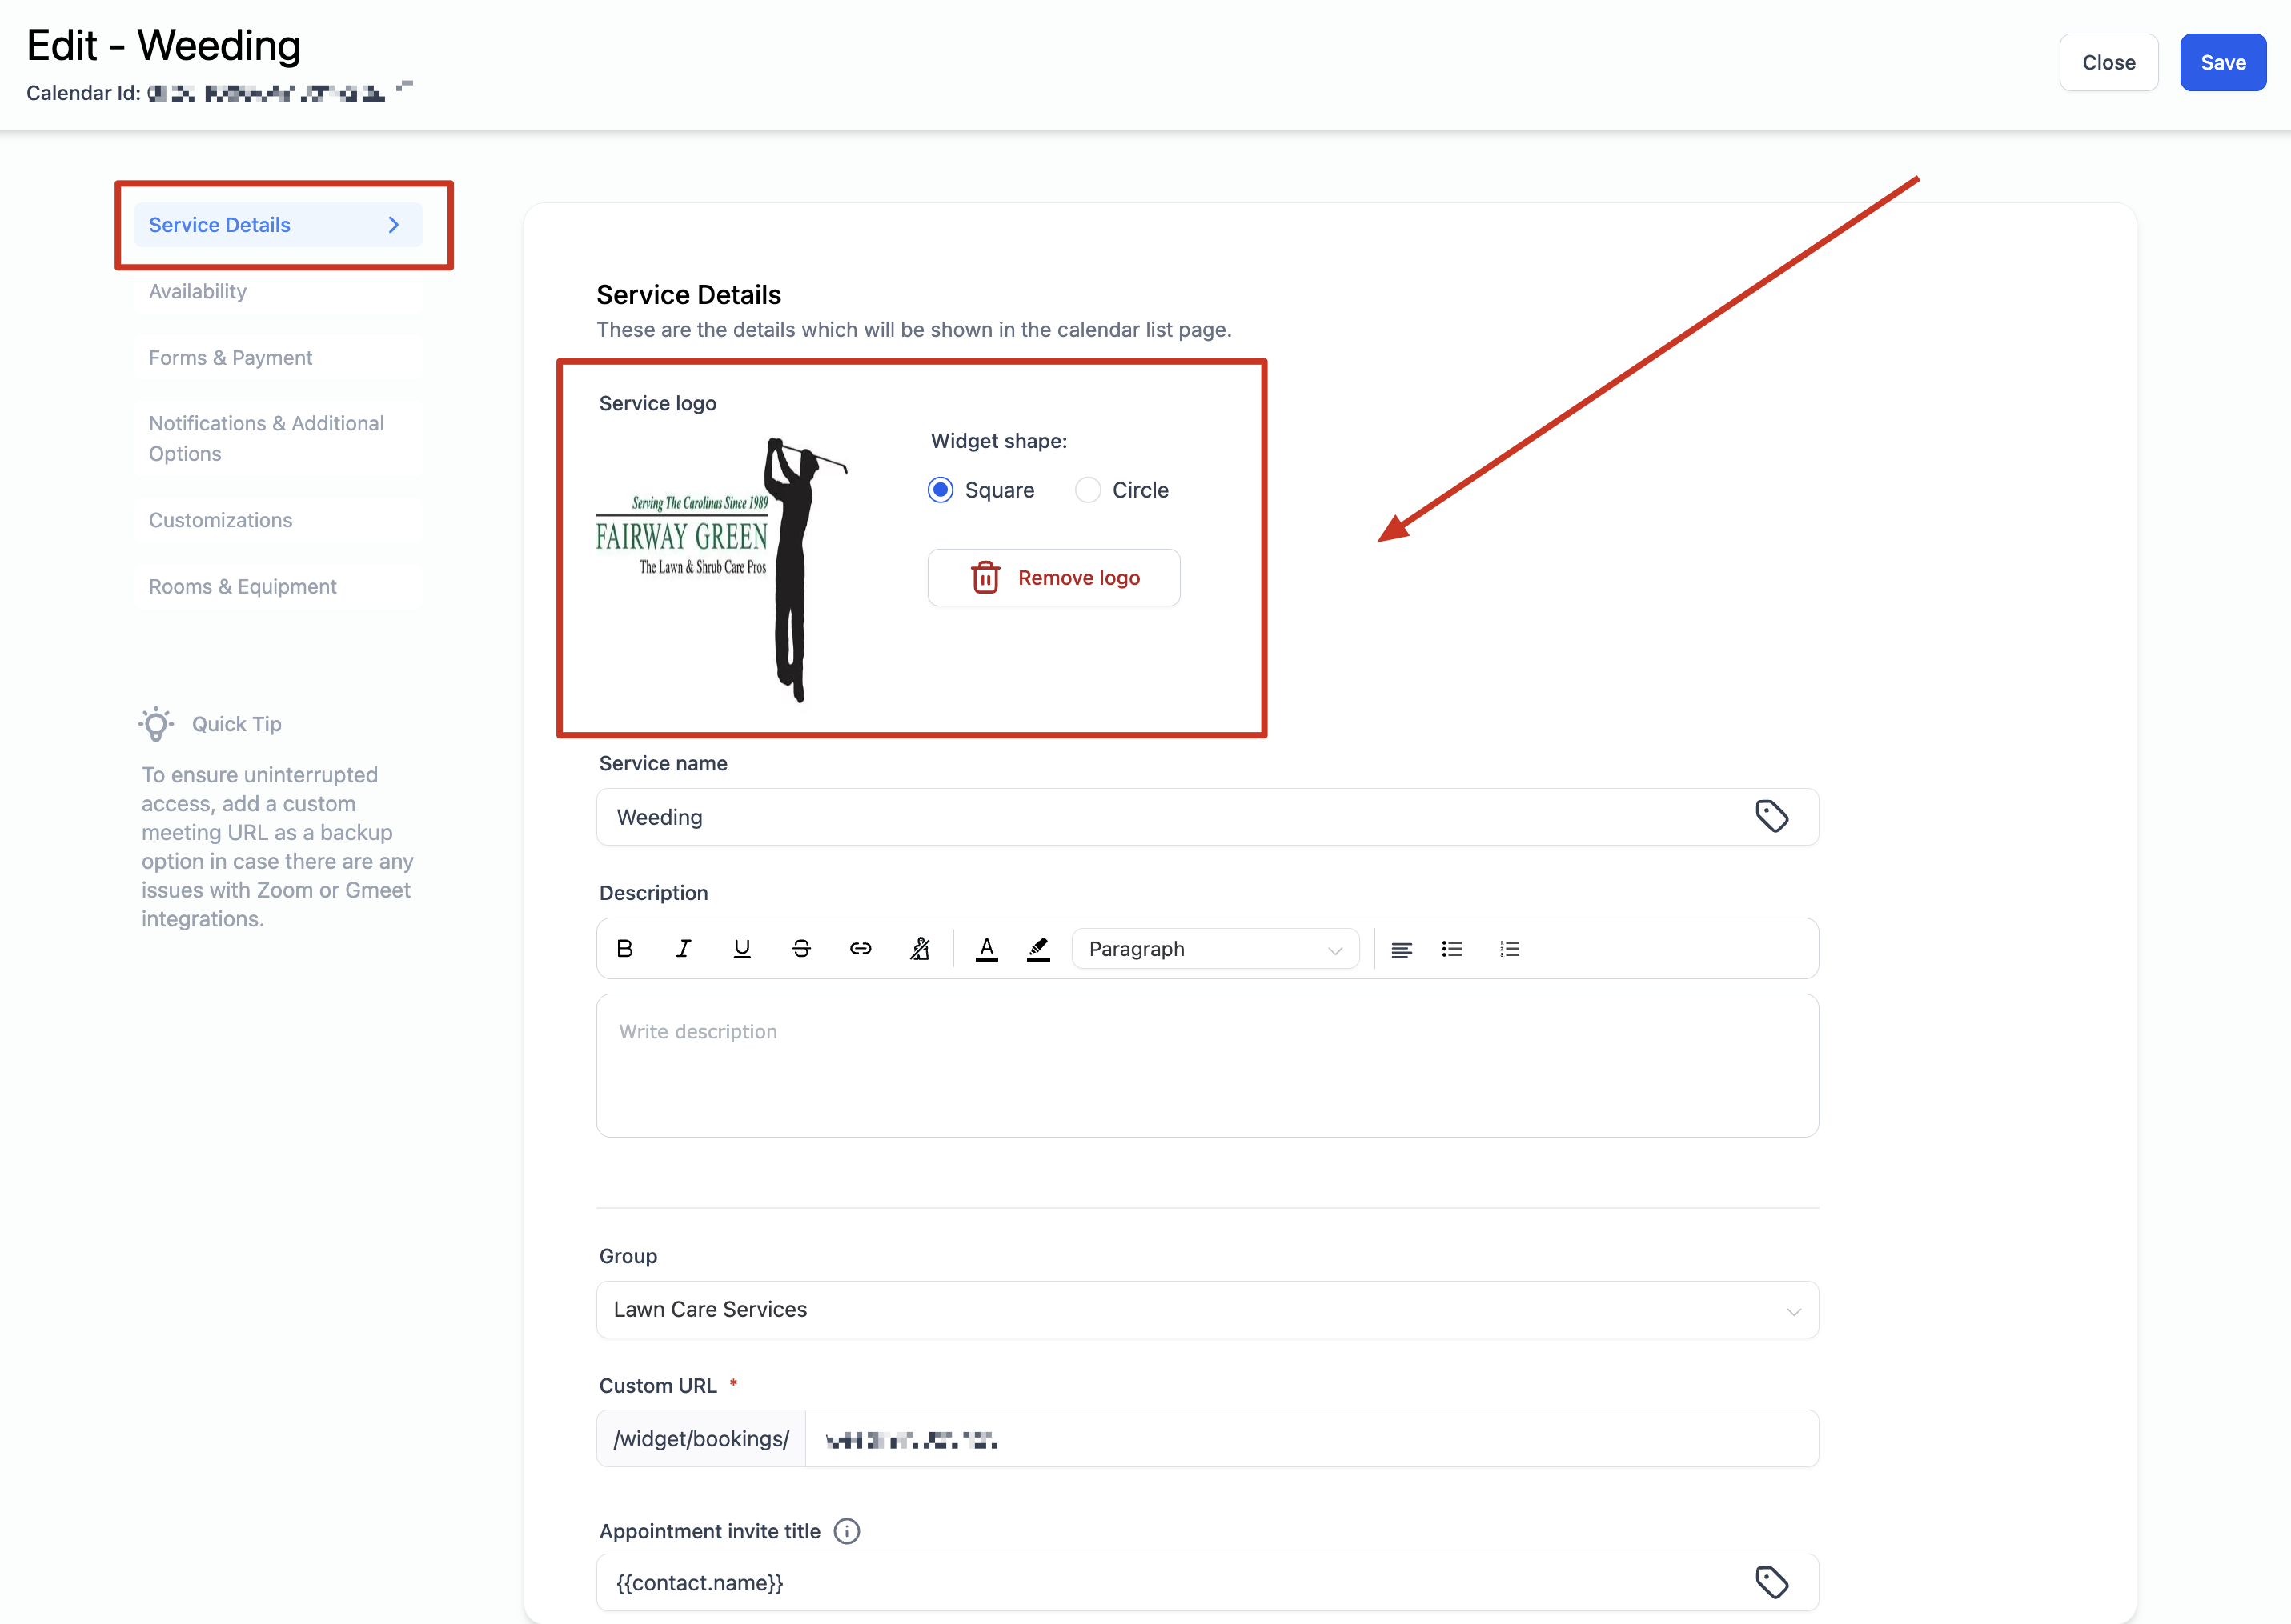Expand Group dropdown showing Lawn Care Services
Image resolution: width=2291 pixels, height=1624 pixels.
click(x=1206, y=1310)
